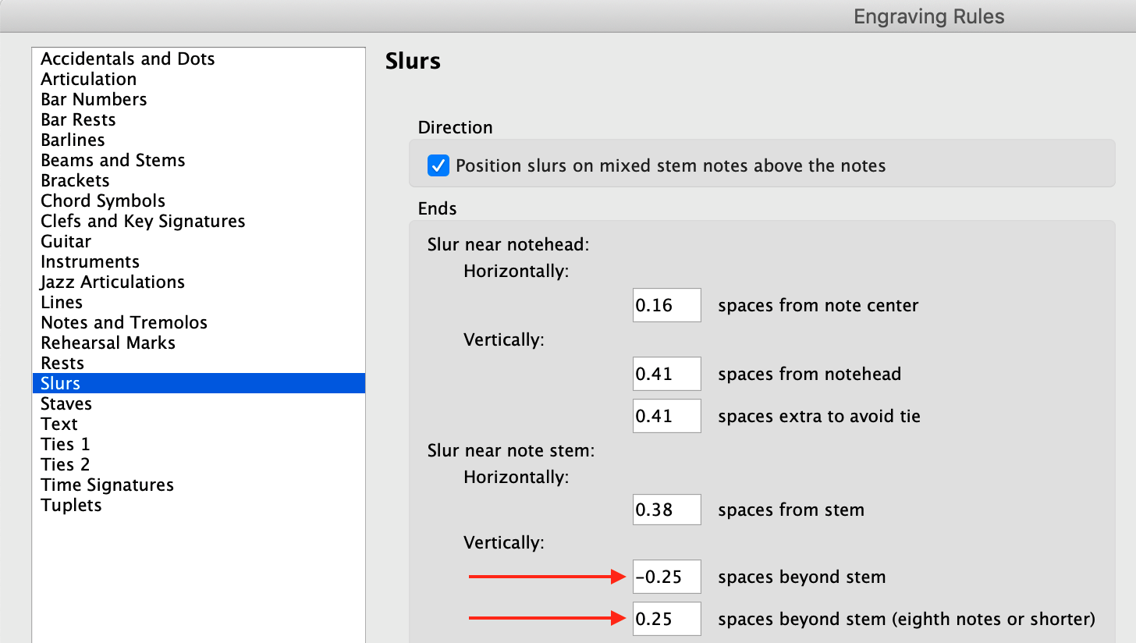Select Bar Rests category
Screen dimensions: 1136x643
coord(199,119)
